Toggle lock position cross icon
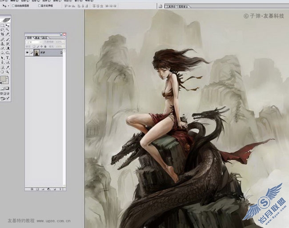This screenshot has width=289, height=228. point(41,47)
